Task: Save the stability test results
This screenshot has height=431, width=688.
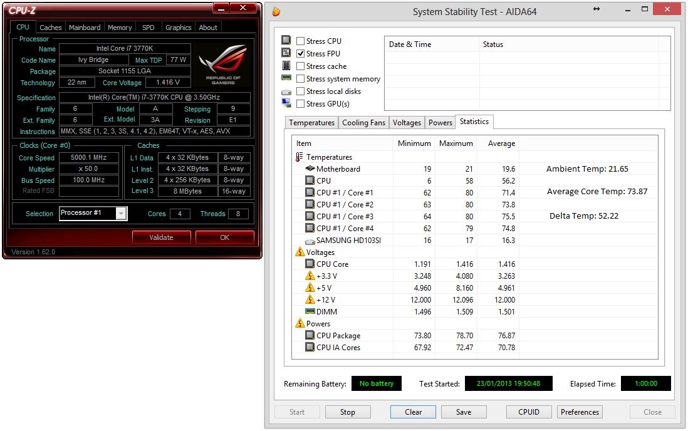Action: [x=463, y=412]
